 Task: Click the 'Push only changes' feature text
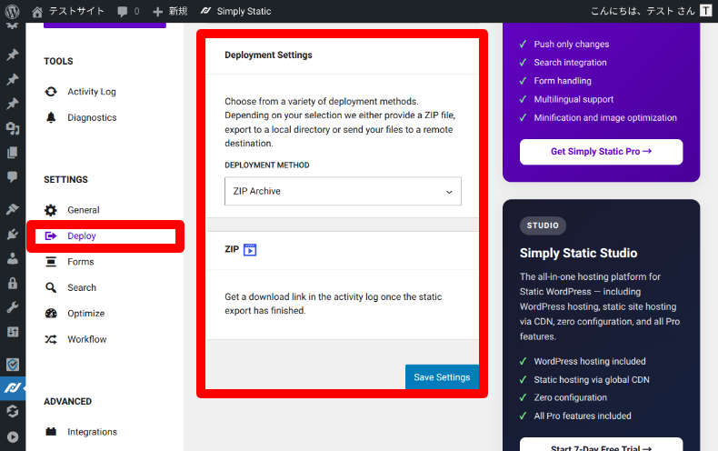pyautogui.click(x=572, y=44)
